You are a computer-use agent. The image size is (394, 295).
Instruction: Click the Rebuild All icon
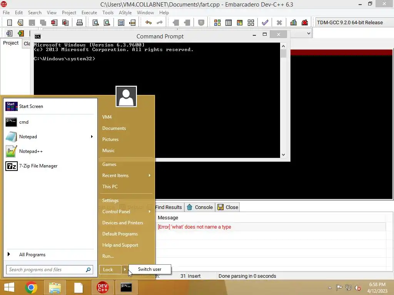click(251, 23)
